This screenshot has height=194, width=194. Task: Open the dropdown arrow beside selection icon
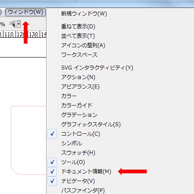pos(19,24)
